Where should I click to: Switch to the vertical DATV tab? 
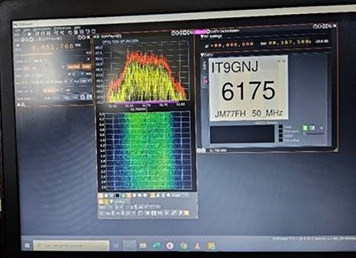(x=204, y=66)
